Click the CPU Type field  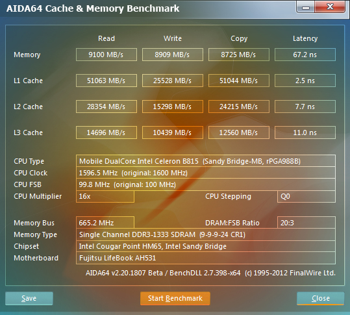tap(206, 161)
